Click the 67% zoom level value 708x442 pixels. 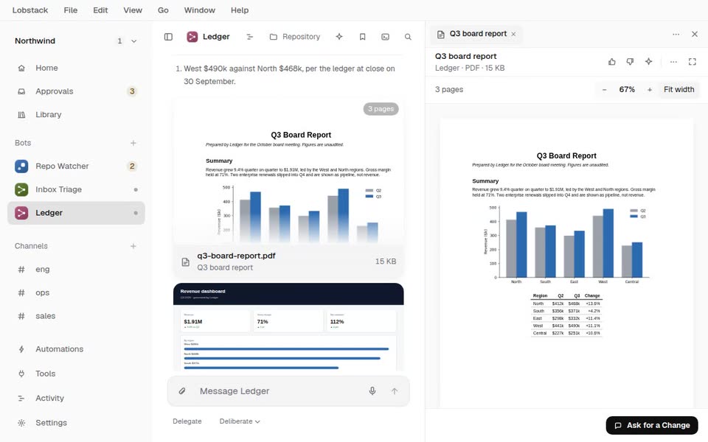[627, 89]
